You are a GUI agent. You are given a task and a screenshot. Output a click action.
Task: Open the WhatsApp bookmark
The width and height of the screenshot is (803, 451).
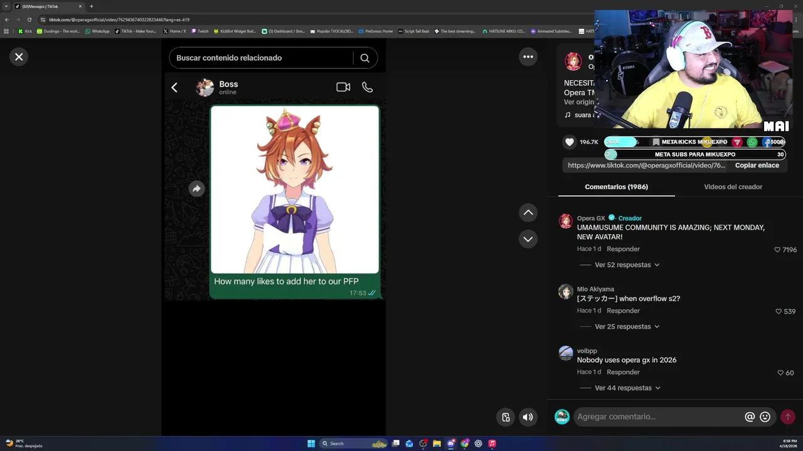pyautogui.click(x=97, y=31)
